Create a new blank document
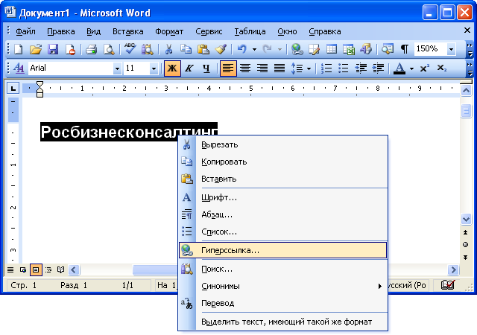 18,49
